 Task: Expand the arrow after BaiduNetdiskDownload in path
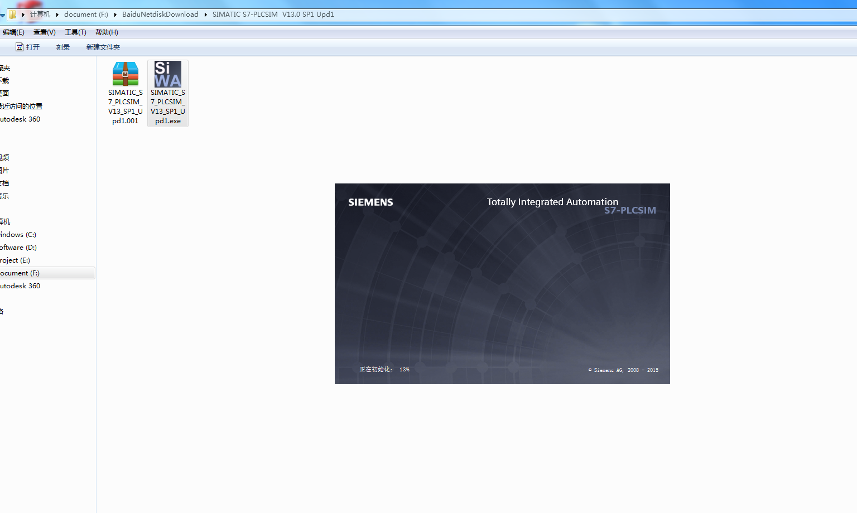click(x=205, y=14)
